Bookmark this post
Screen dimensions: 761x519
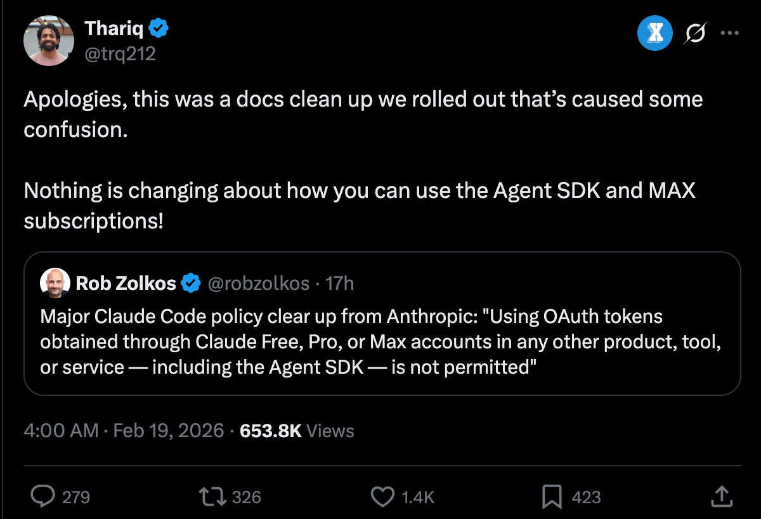[552, 496]
